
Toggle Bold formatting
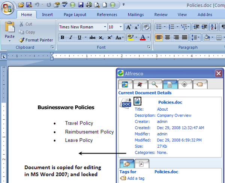[62, 37]
